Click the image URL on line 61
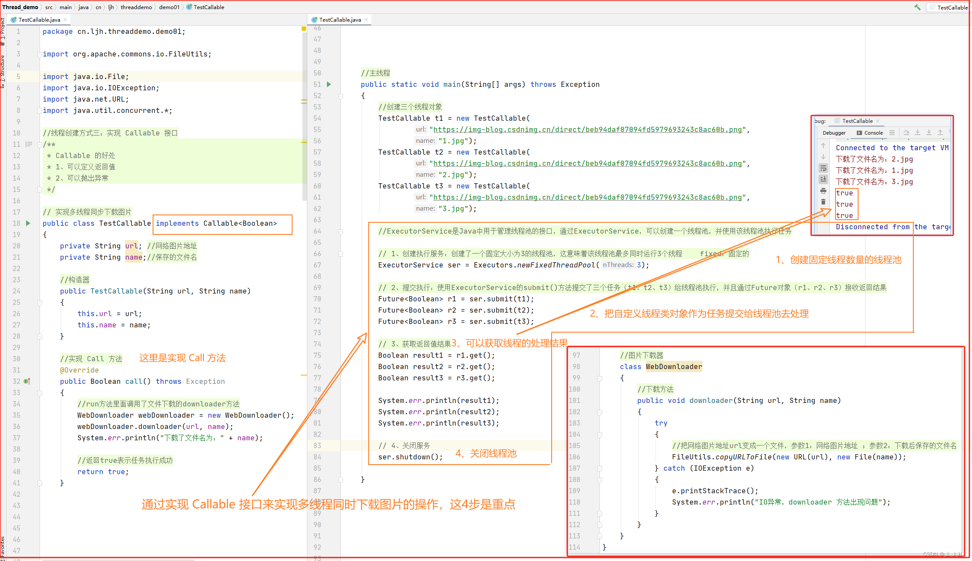Screen dimensions: 972x561 coord(587,197)
